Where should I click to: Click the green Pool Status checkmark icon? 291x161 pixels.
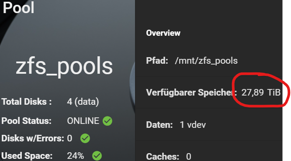click(107, 121)
